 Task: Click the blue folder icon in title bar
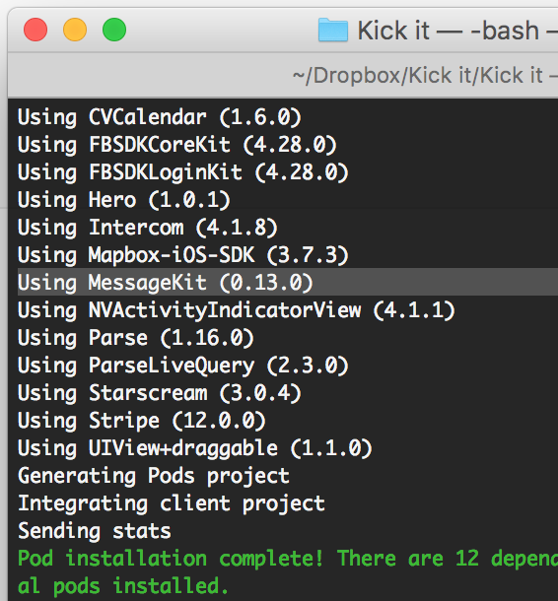(333, 30)
